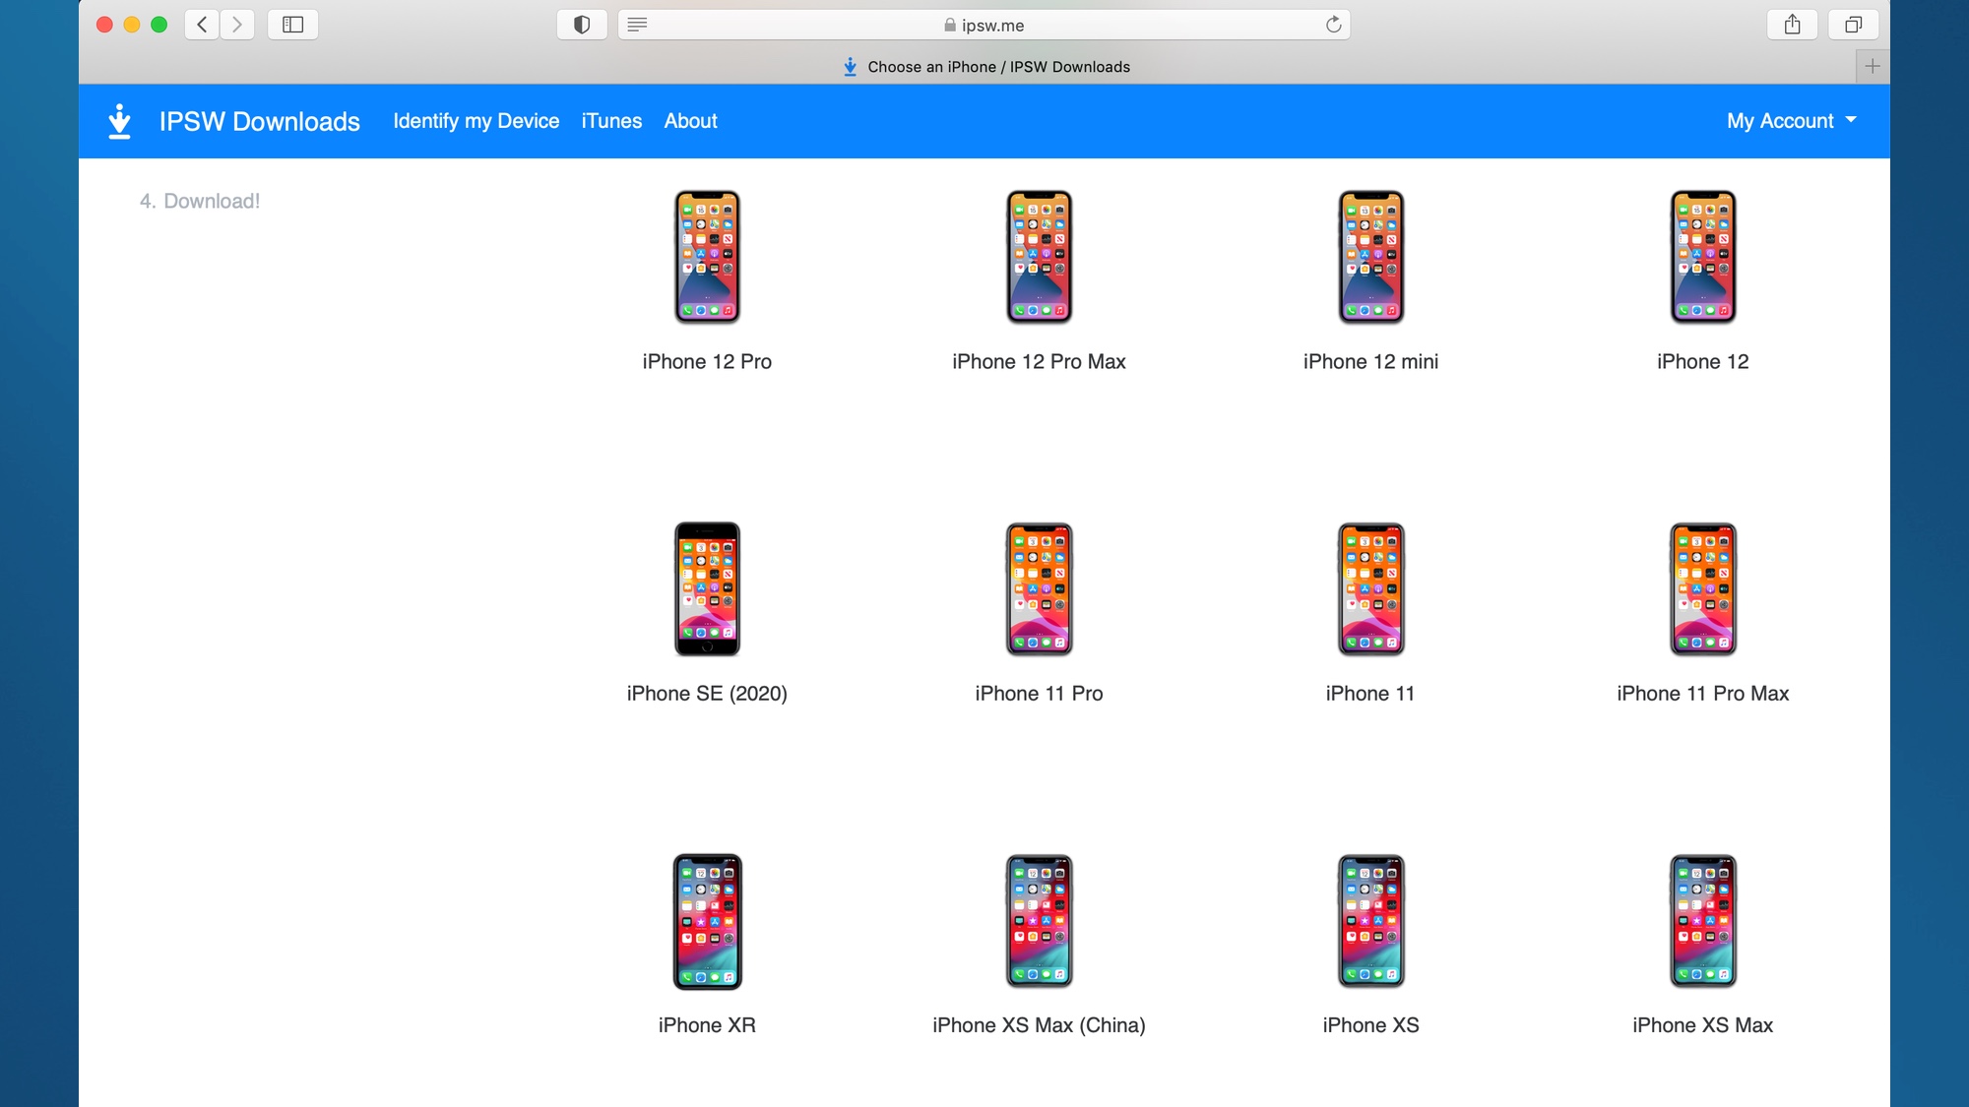This screenshot has height=1107, width=1969.
Task: Select the iPhone XR device icon
Action: click(x=709, y=922)
